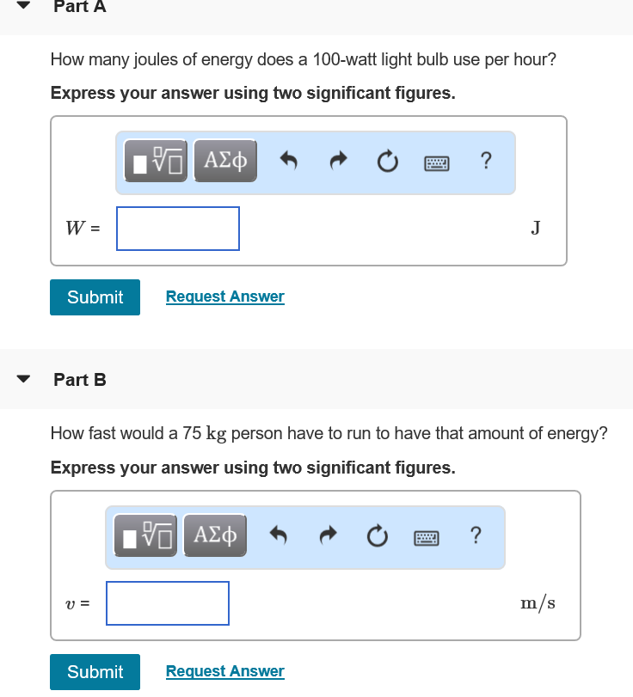Open the math templates palette in Part A
The image size is (633, 697).
(156, 160)
